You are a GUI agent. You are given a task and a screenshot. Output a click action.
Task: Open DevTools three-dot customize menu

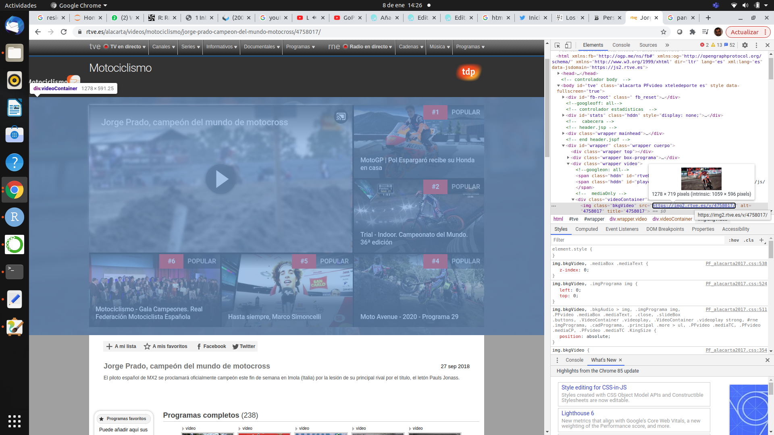(756, 45)
